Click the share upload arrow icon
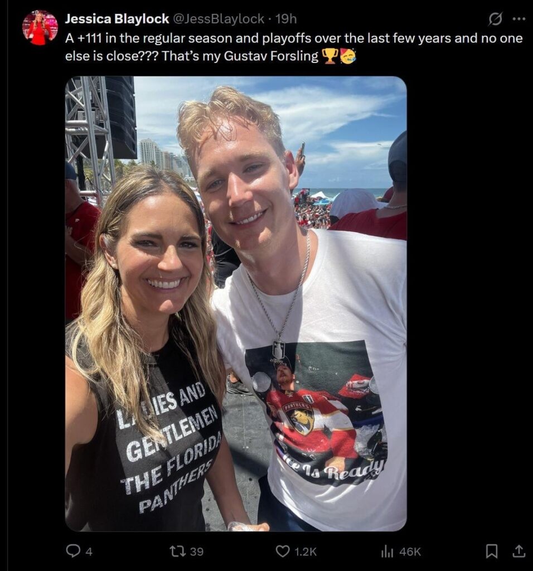This screenshot has height=571, width=533. 519,551
